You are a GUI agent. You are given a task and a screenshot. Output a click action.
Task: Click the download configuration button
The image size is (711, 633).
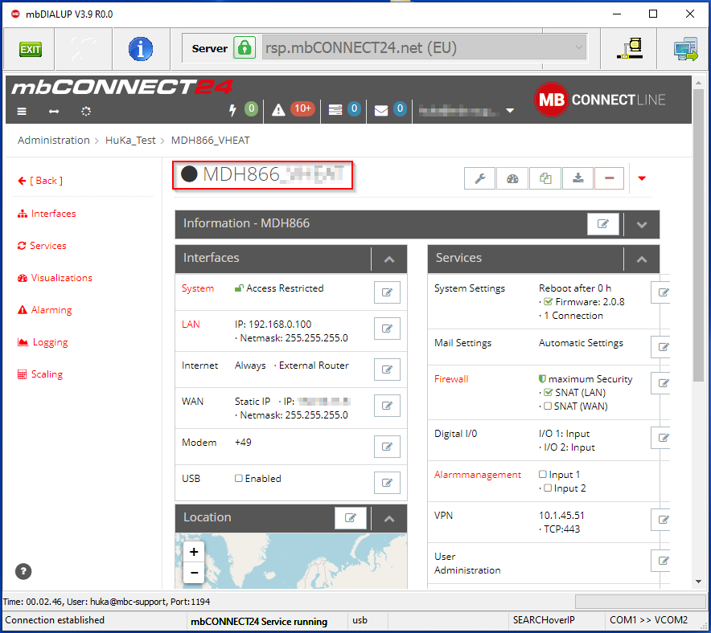point(577,178)
